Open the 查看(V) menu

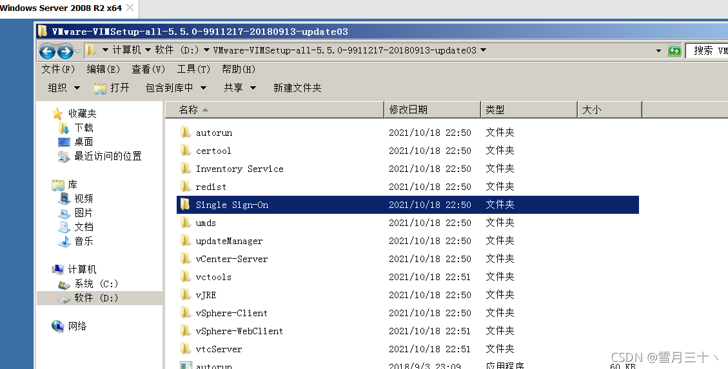(148, 69)
